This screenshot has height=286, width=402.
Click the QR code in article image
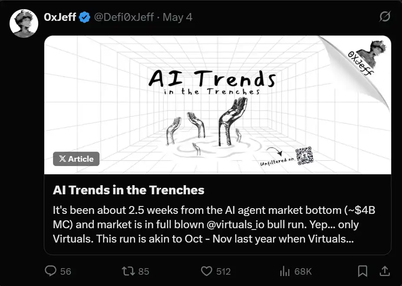point(304,156)
